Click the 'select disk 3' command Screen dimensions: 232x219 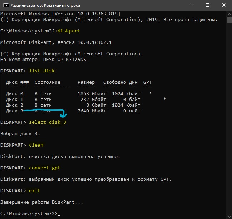pyautogui.click(x=48, y=122)
